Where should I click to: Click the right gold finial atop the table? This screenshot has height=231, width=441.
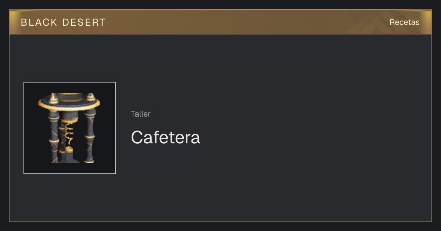click(90, 97)
